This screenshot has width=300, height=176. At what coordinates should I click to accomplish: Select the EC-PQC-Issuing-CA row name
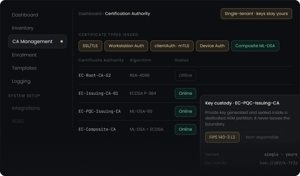(x=100, y=111)
